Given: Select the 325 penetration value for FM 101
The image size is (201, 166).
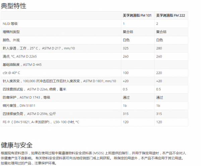Looking at the screenshot, I should click(126, 48).
